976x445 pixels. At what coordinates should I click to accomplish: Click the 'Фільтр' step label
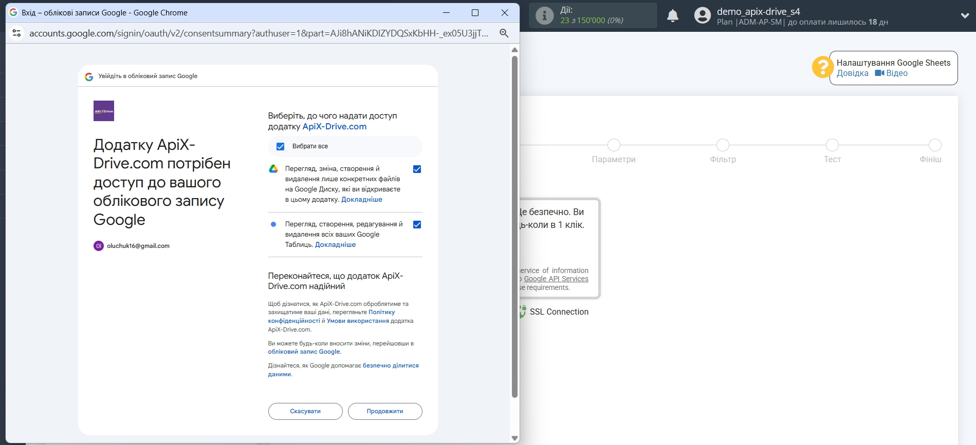pyautogui.click(x=723, y=160)
